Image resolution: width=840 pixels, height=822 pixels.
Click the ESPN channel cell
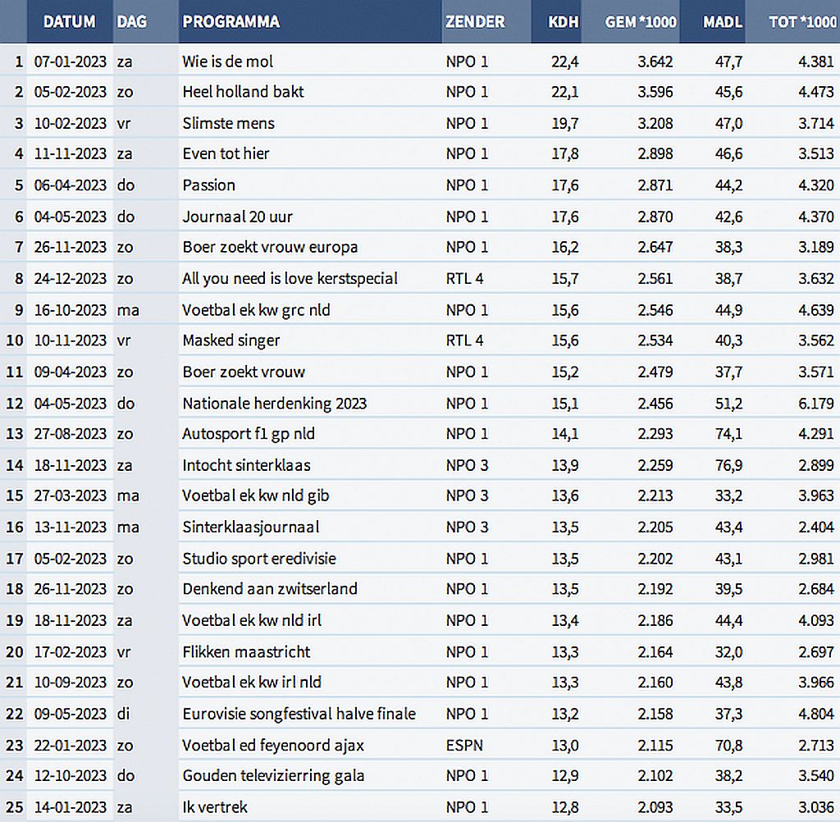pos(464,746)
